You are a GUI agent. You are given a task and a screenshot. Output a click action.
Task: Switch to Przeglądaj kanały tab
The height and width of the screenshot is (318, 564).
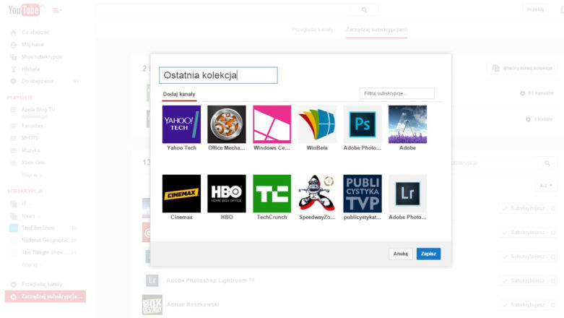(x=312, y=30)
